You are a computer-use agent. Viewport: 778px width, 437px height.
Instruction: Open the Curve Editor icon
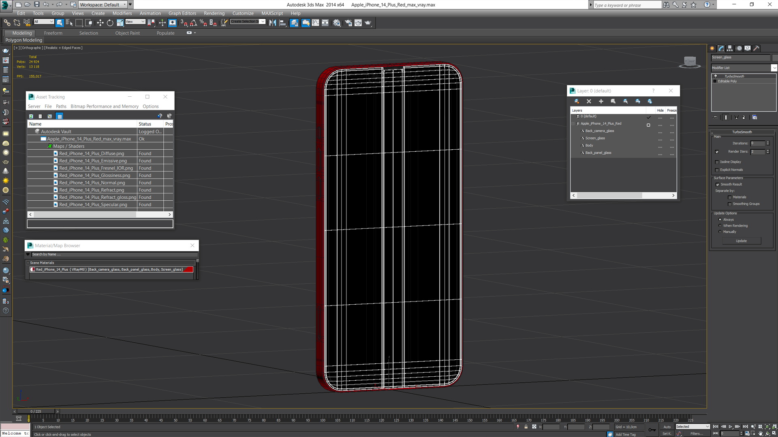coord(315,23)
